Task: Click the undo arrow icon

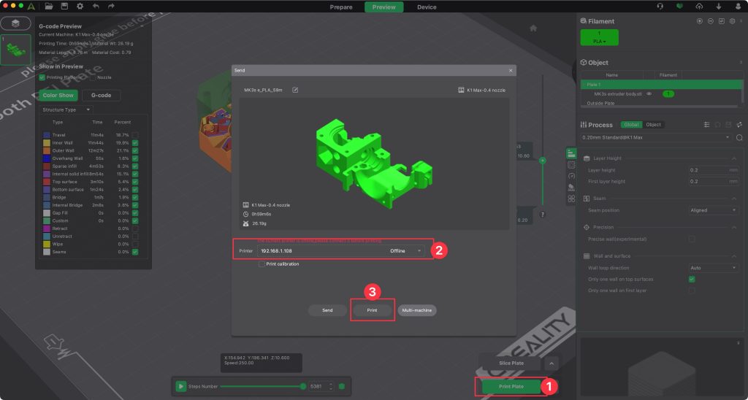Action: (96, 7)
